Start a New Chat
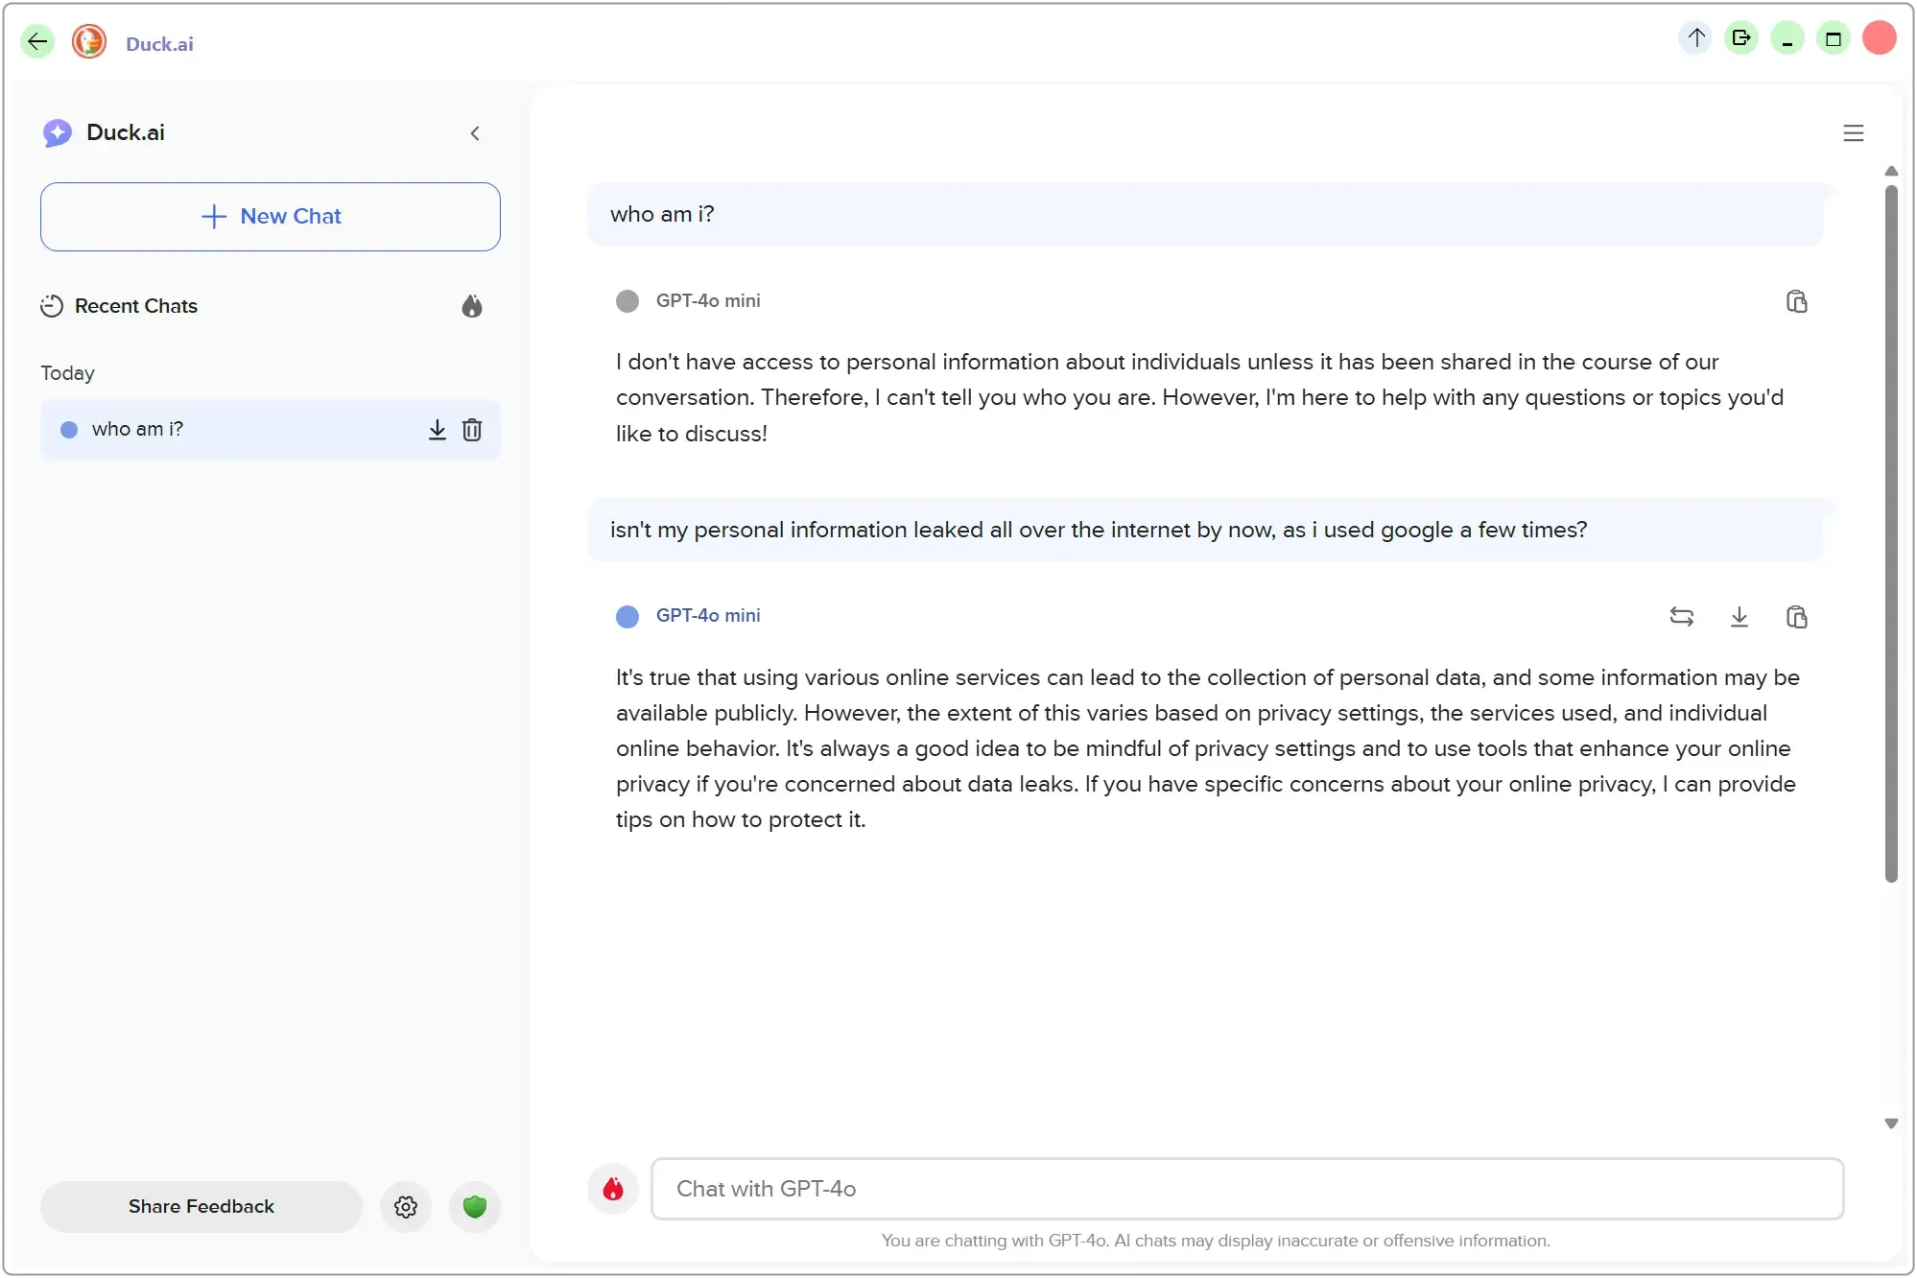The image size is (1917, 1278). point(271,217)
